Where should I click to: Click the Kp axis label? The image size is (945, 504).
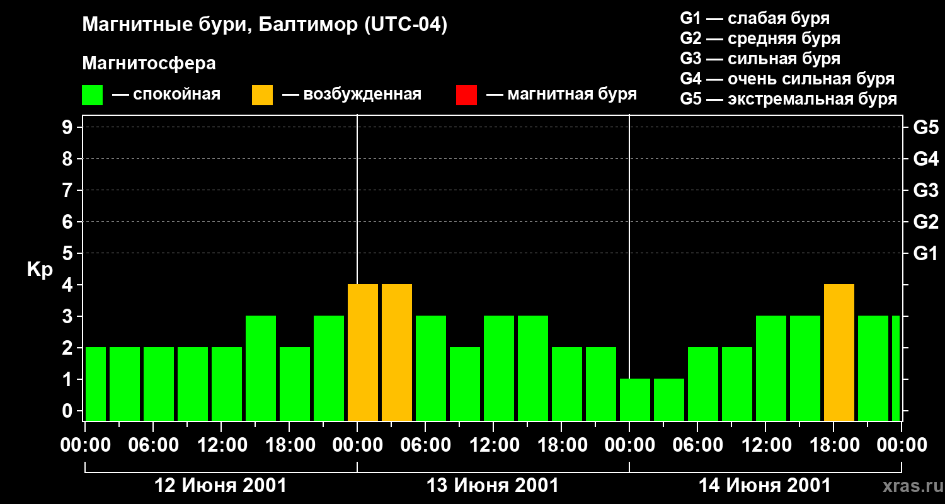click(40, 270)
